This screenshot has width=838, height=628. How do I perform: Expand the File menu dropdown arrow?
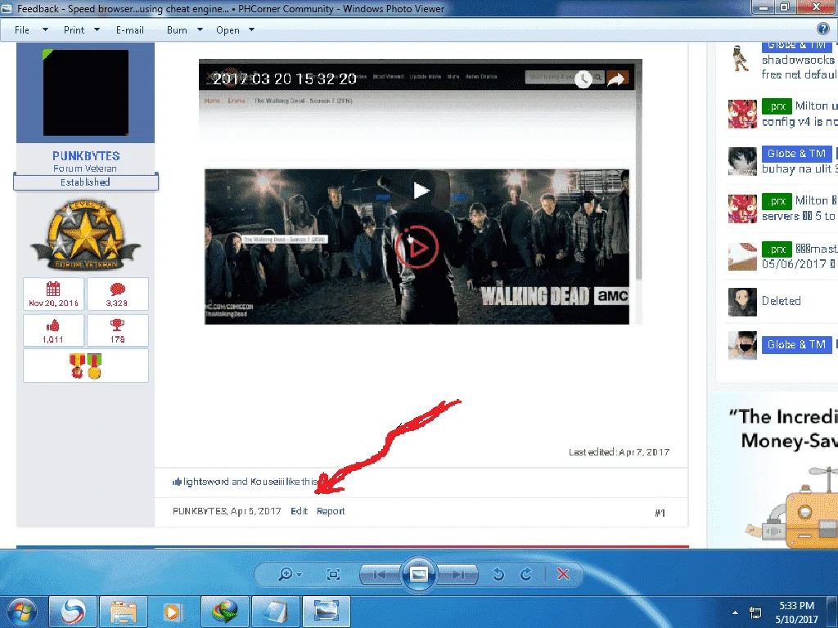pyautogui.click(x=45, y=30)
